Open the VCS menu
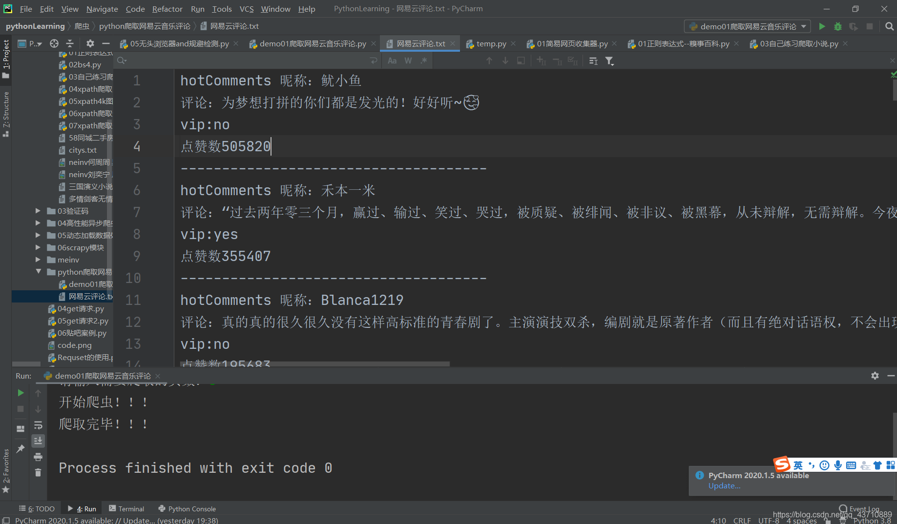Image resolution: width=897 pixels, height=524 pixels. click(x=247, y=9)
